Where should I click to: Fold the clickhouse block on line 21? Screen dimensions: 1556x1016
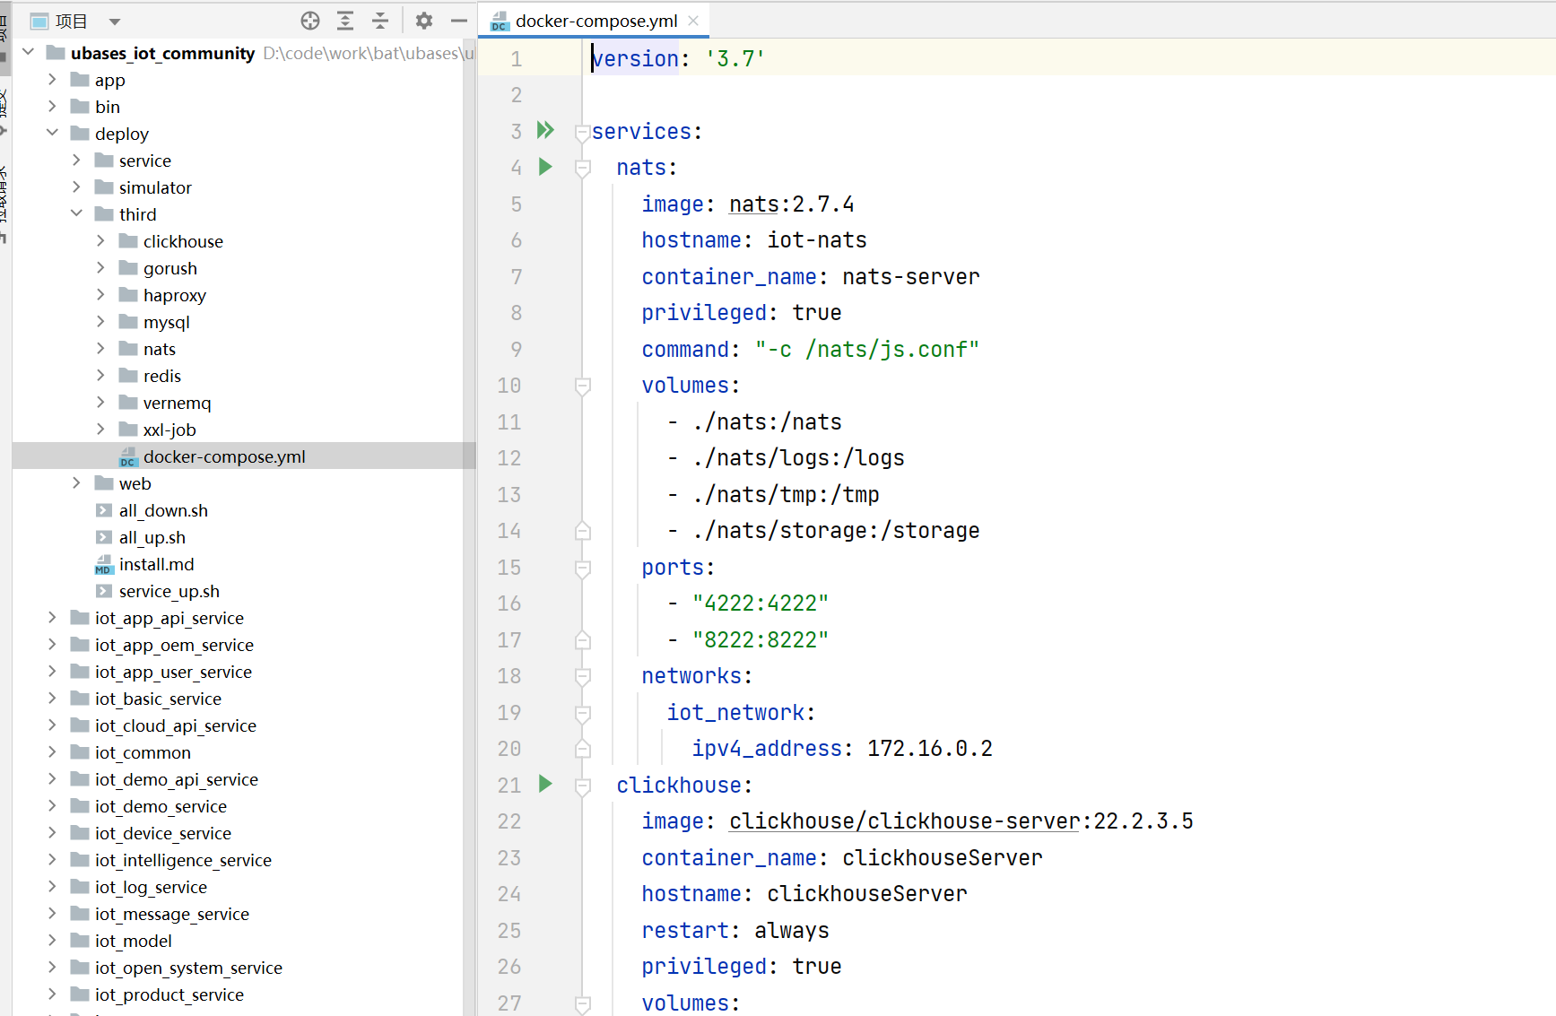tap(583, 786)
